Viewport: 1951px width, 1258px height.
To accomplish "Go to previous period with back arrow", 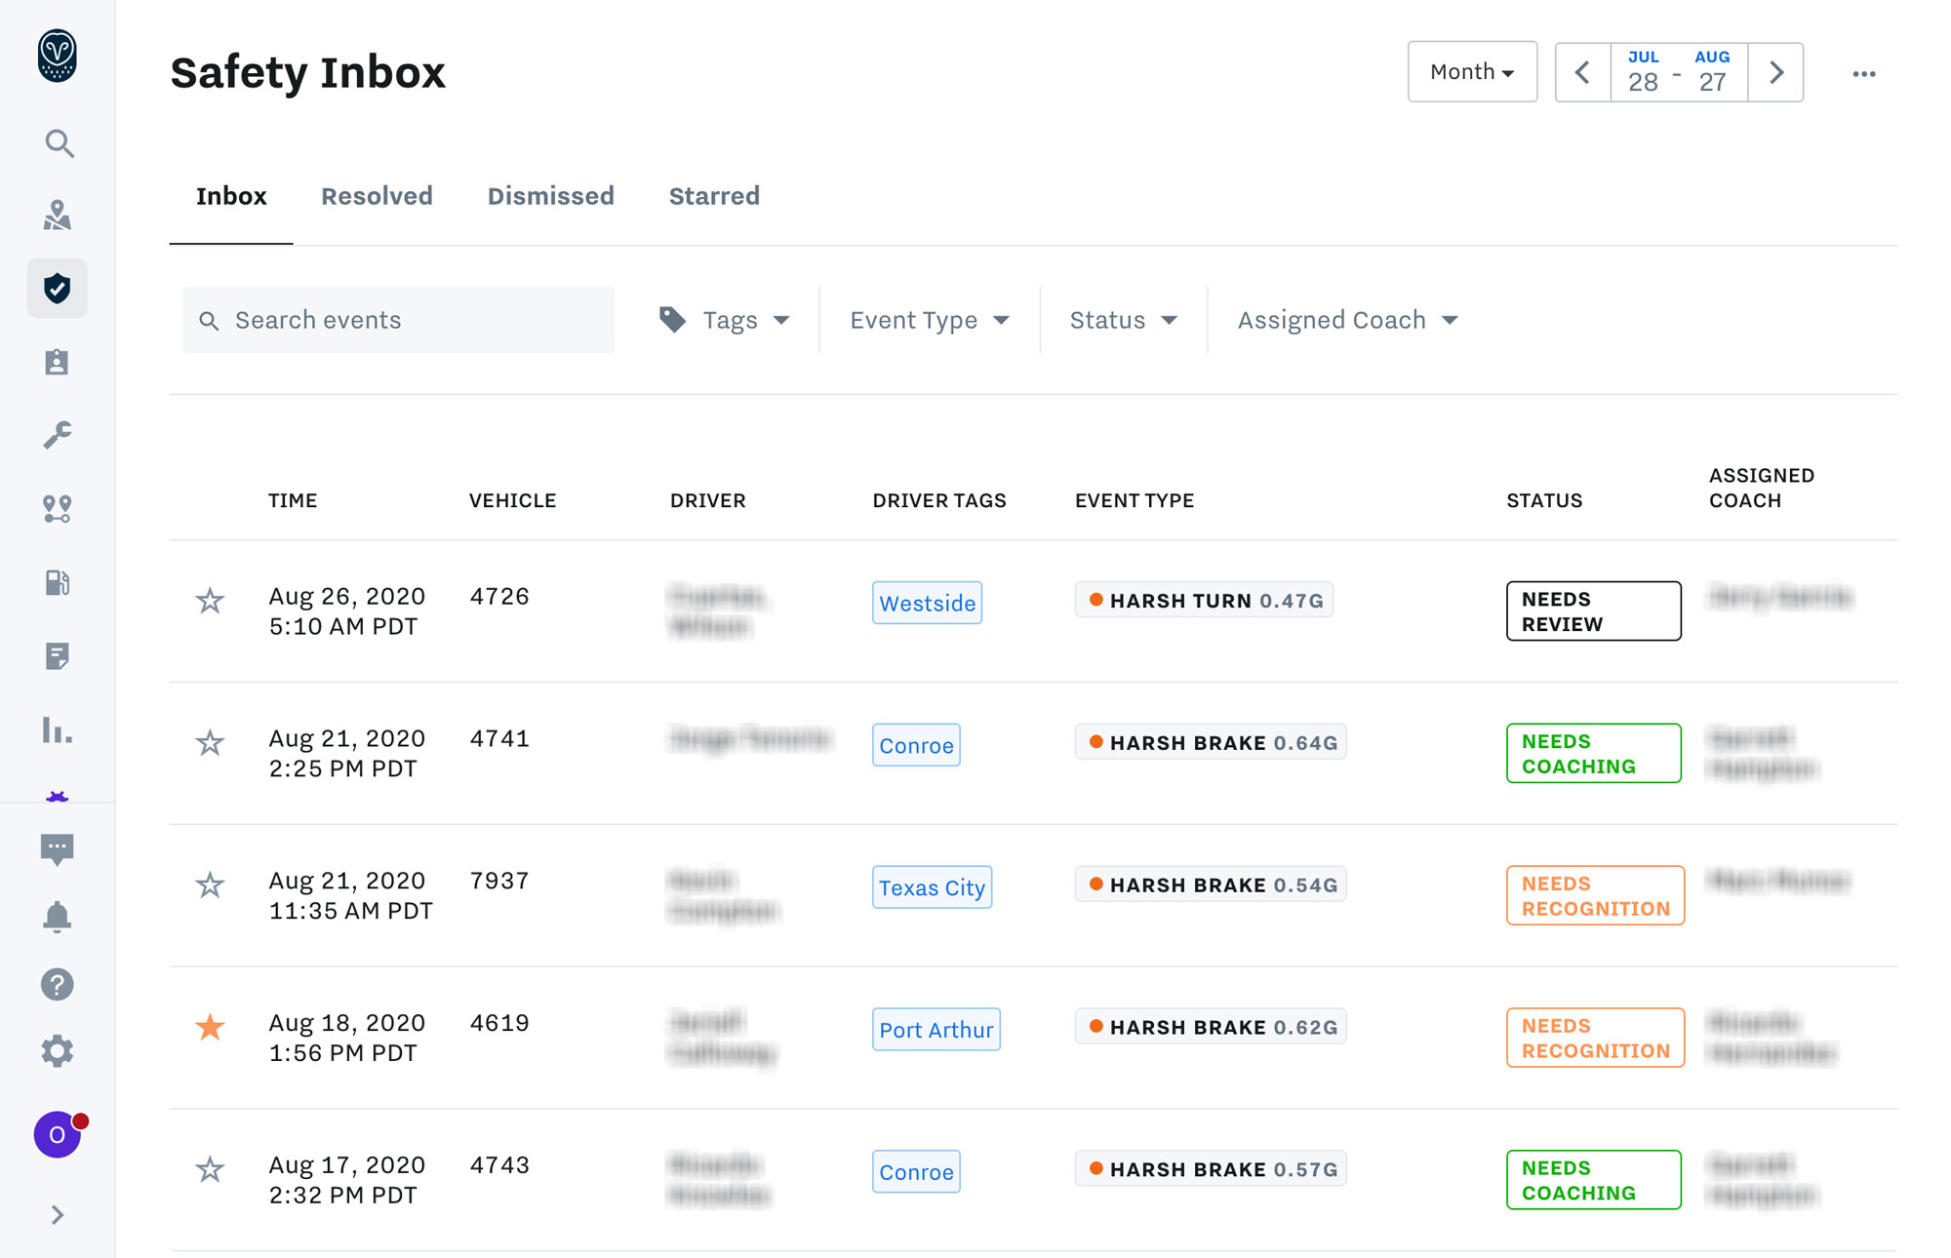I will tap(1582, 72).
